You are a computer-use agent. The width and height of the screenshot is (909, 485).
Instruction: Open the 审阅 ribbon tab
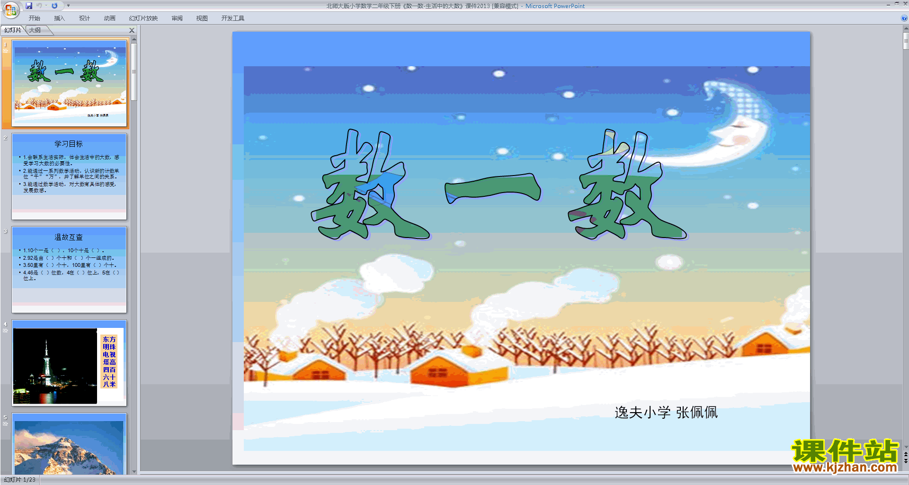point(177,18)
